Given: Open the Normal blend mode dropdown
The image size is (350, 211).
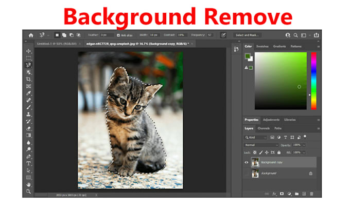Looking at the screenshot, I should pyautogui.click(x=261, y=145).
